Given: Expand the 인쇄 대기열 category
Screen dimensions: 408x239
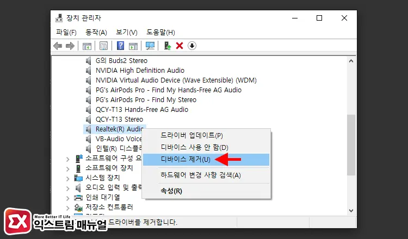Looking at the screenshot, I should point(67,198).
